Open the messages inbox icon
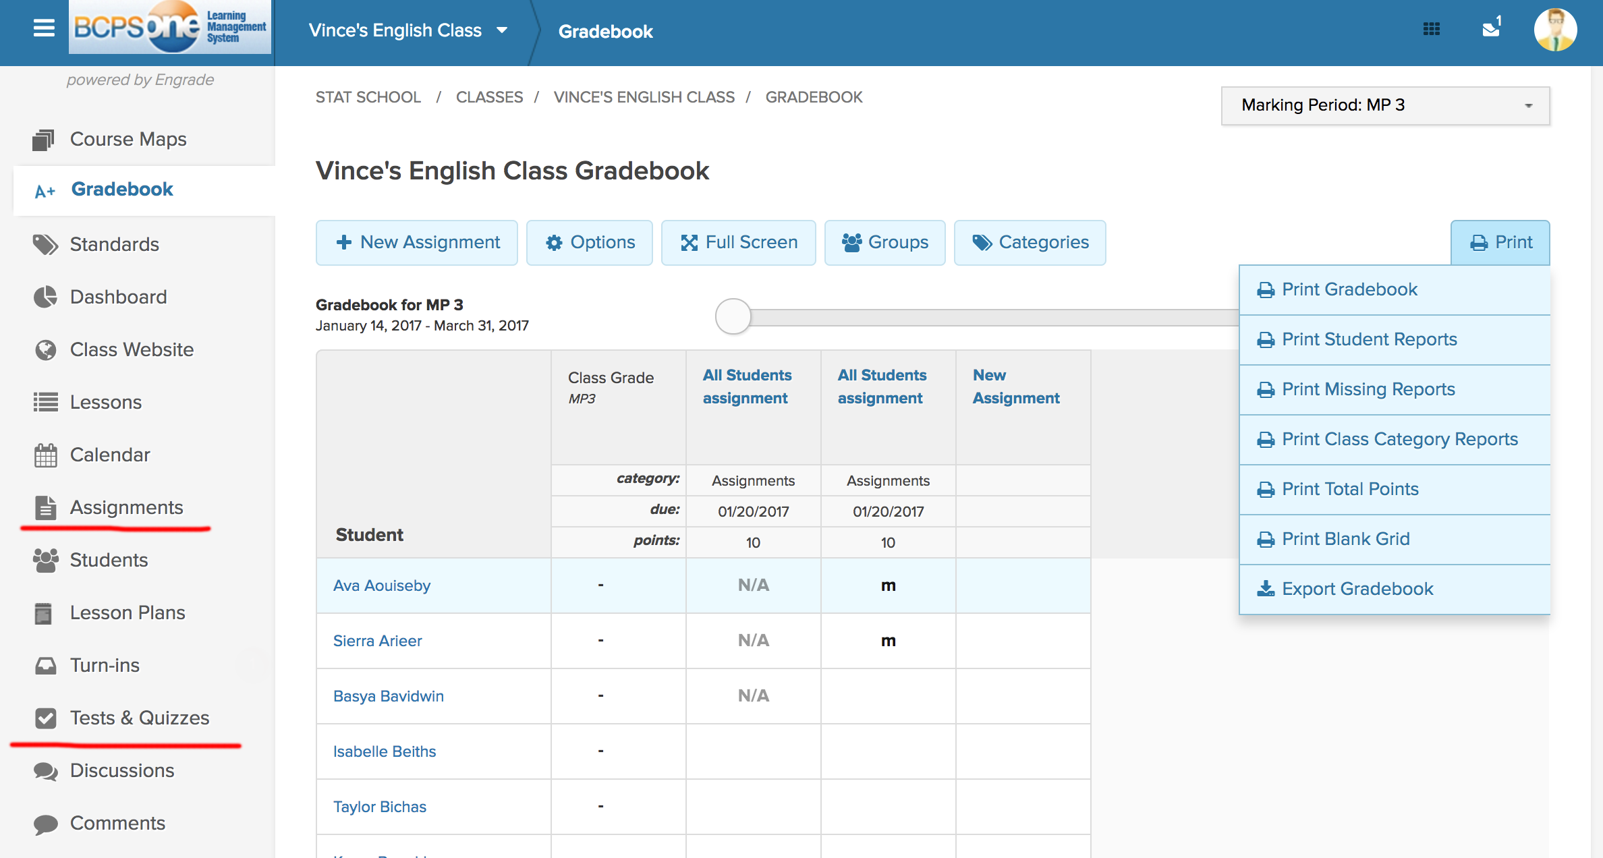The width and height of the screenshot is (1603, 858). (1490, 28)
